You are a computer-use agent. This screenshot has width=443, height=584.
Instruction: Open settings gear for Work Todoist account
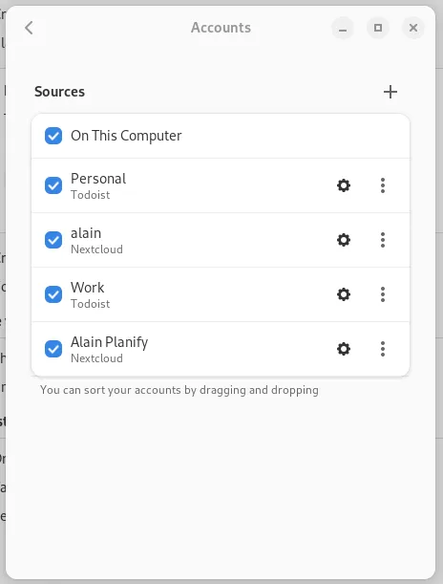pyautogui.click(x=344, y=294)
